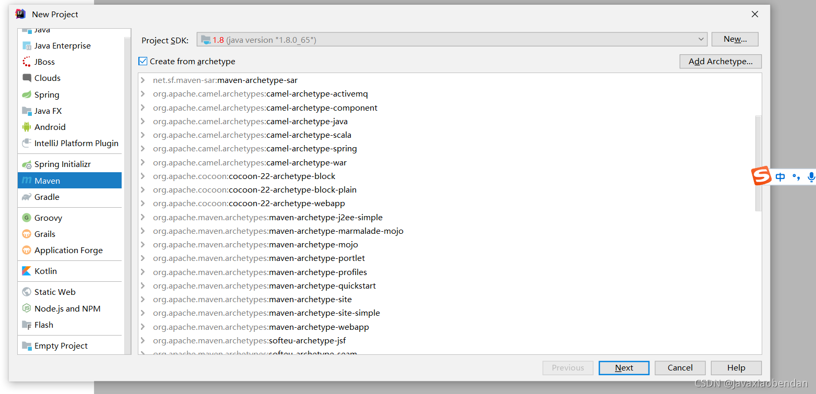Viewport: 816px width, 394px height.
Task: Expand maven-archetype-webapp tree node
Action: point(143,327)
